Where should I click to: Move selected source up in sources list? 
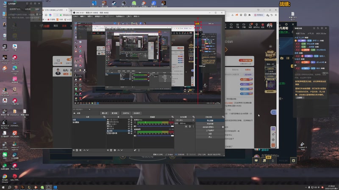click(119, 150)
